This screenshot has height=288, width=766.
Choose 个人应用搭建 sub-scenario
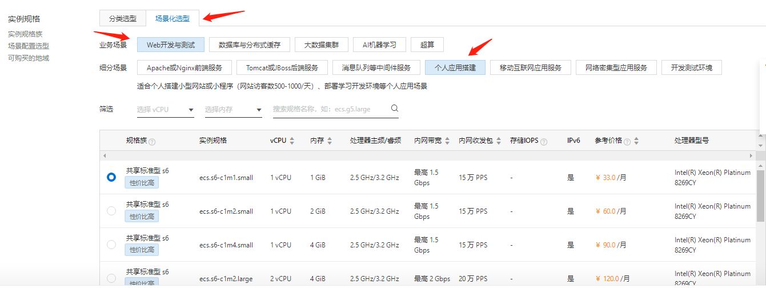(x=455, y=67)
